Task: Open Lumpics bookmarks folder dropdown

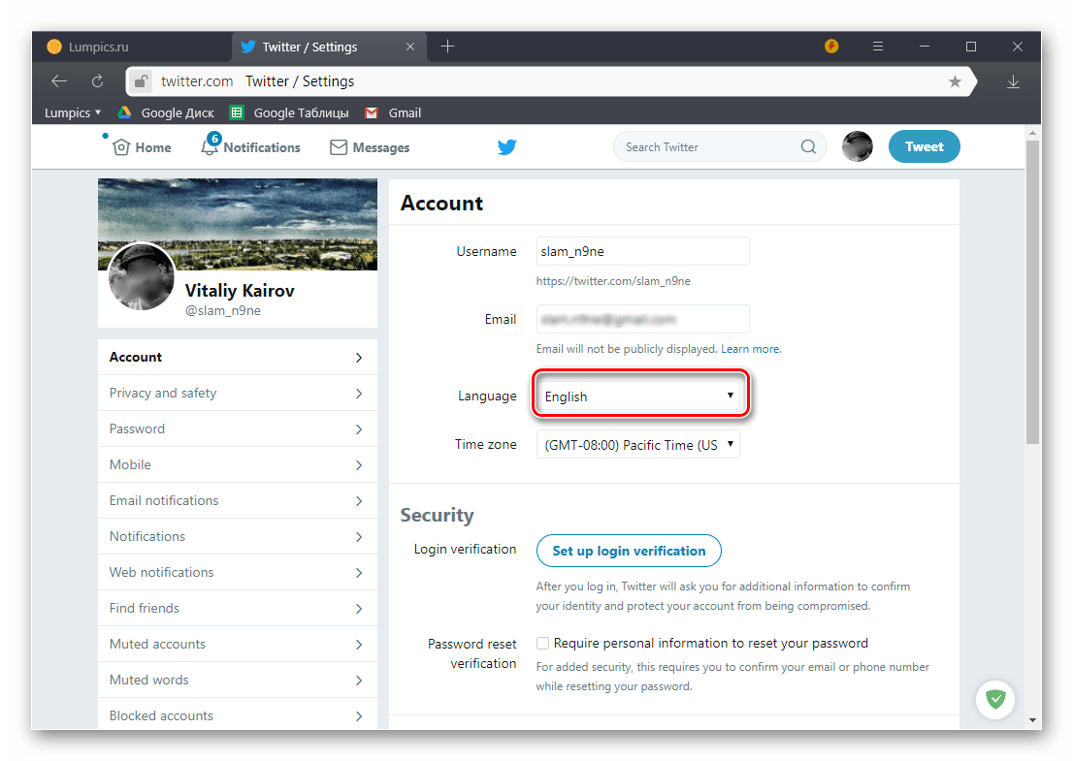Action: coord(73,112)
